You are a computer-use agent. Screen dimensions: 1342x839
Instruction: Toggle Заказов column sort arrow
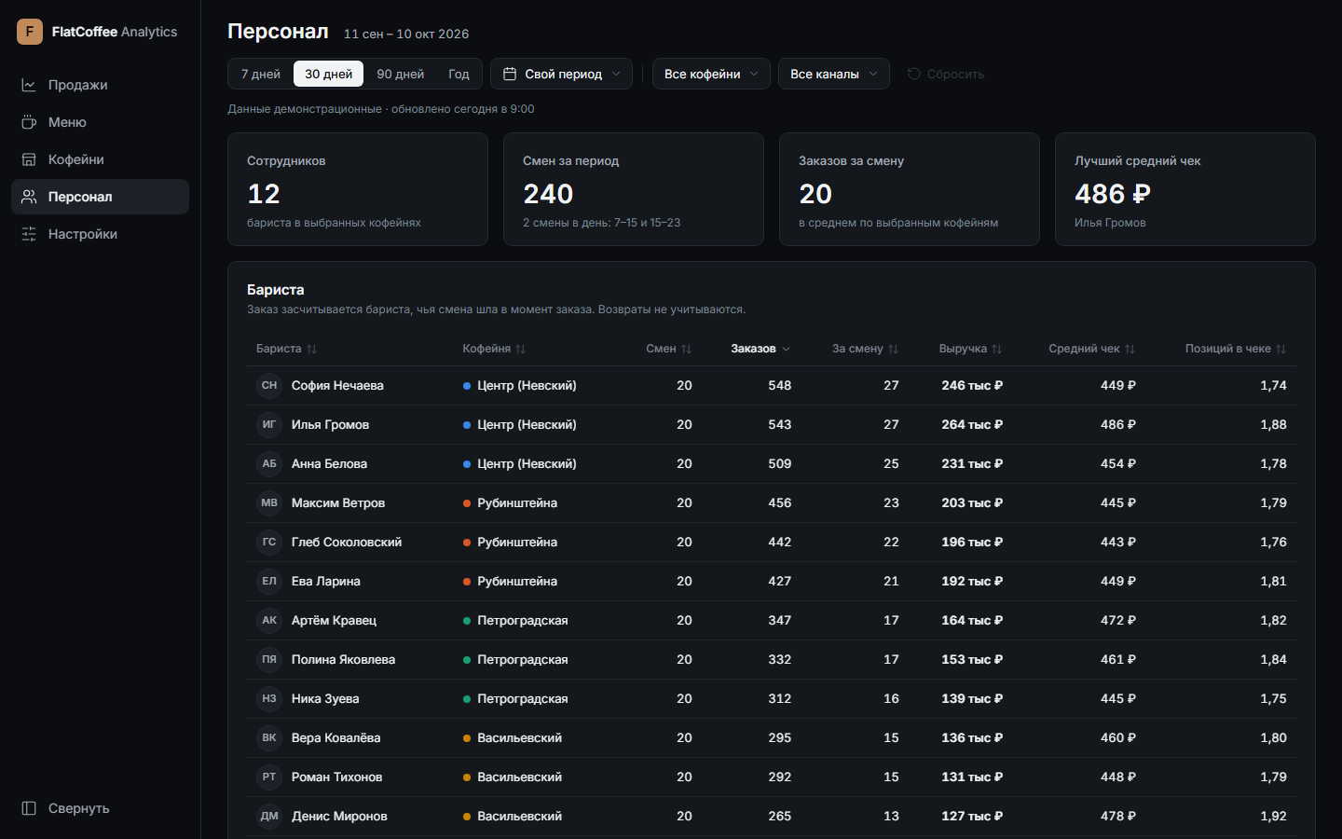[786, 349]
